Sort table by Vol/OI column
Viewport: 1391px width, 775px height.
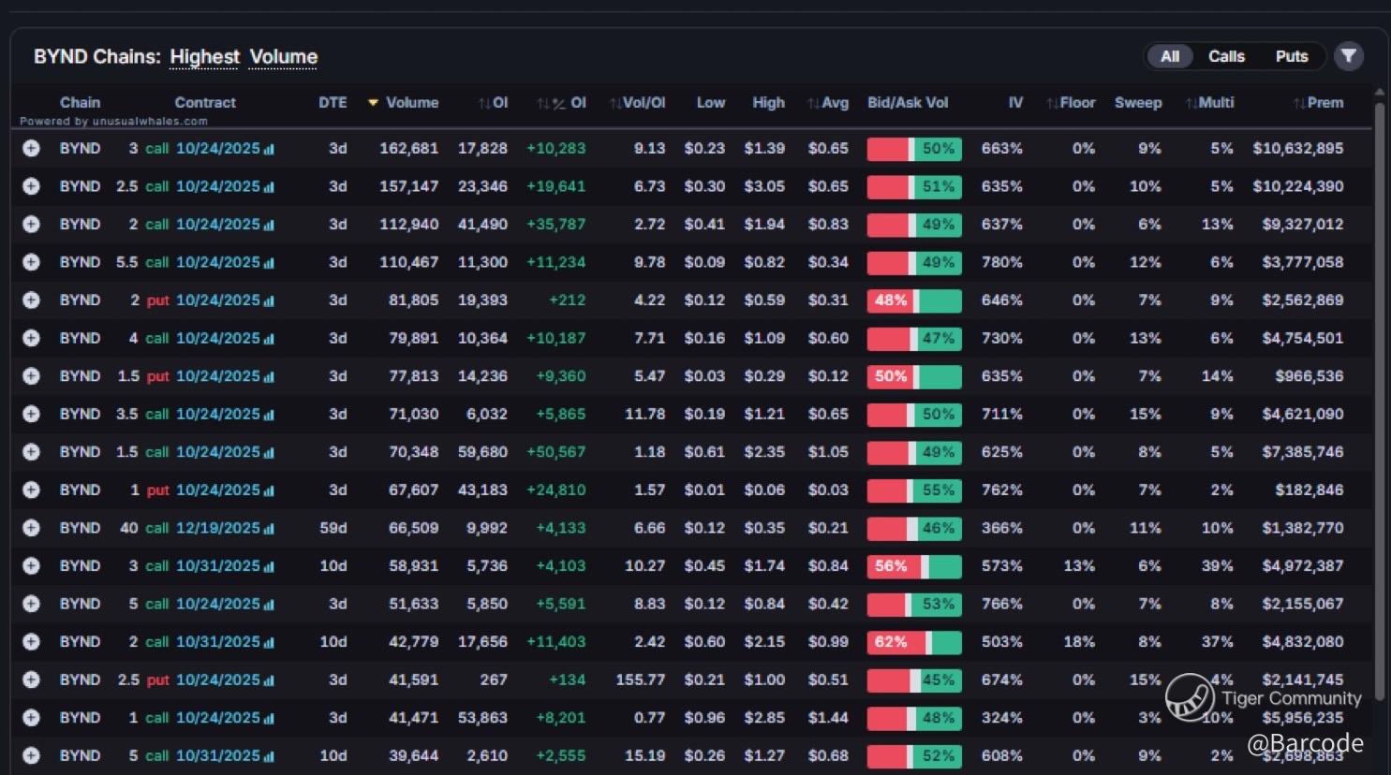(x=643, y=103)
